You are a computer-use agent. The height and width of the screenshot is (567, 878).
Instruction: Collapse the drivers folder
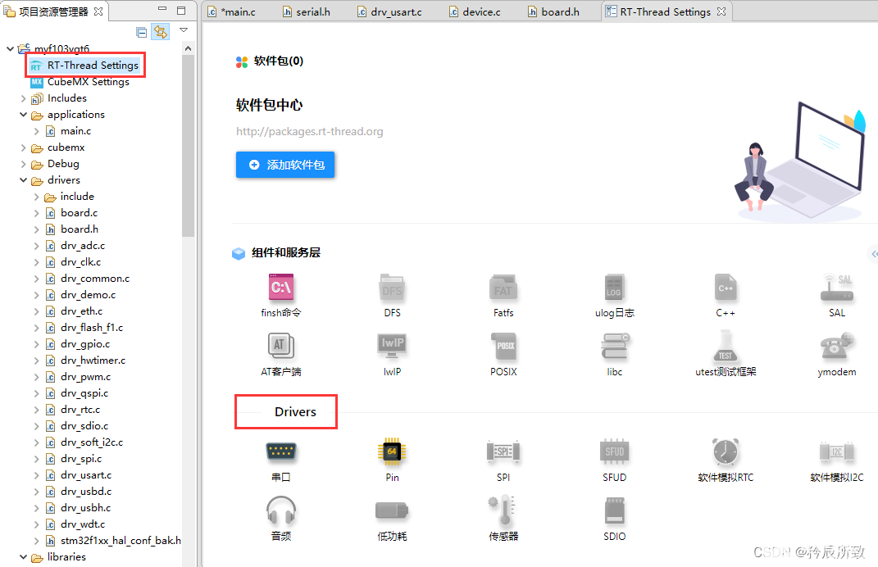23,180
